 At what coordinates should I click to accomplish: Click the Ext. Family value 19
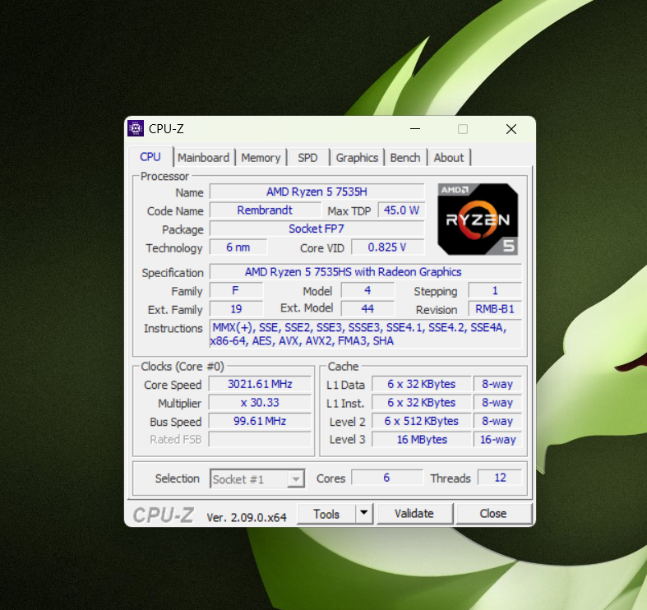pos(236,309)
